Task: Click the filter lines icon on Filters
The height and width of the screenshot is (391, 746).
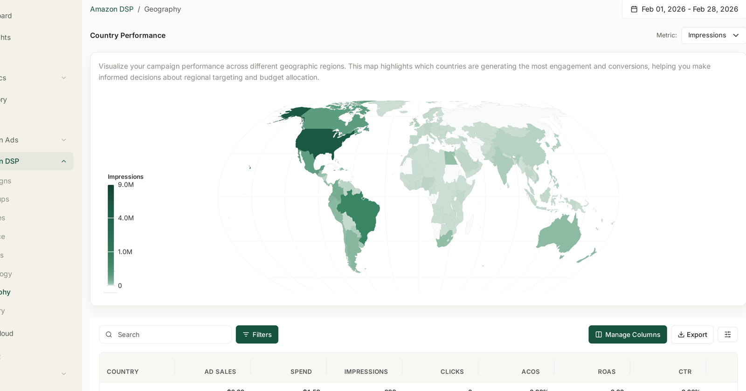Action: click(246, 335)
